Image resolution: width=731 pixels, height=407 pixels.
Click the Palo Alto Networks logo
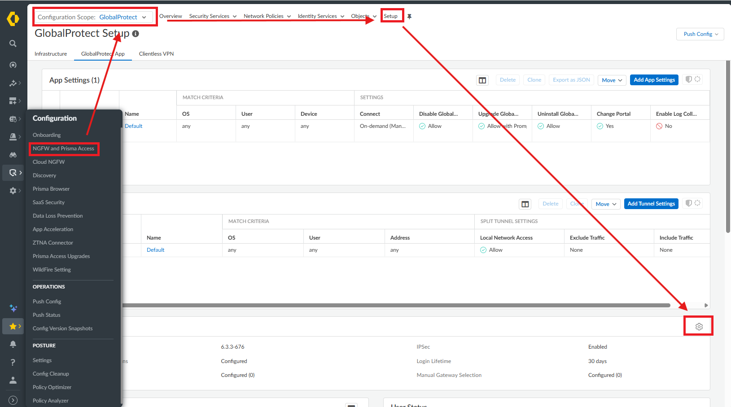(13, 19)
